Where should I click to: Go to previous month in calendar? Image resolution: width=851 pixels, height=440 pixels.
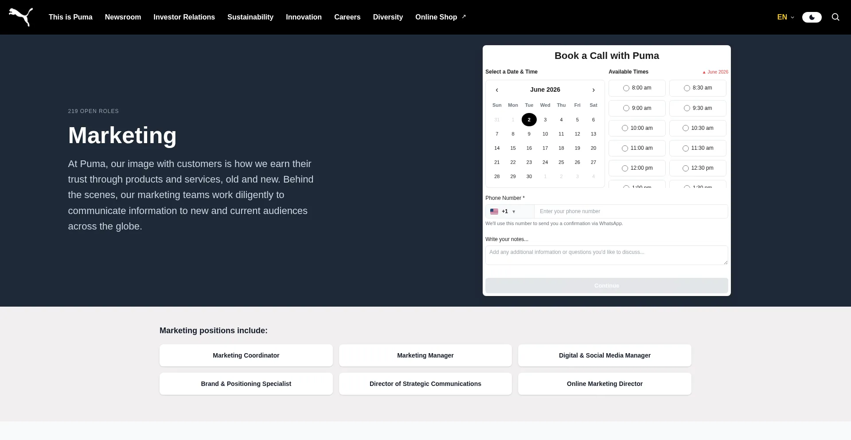tap(497, 90)
